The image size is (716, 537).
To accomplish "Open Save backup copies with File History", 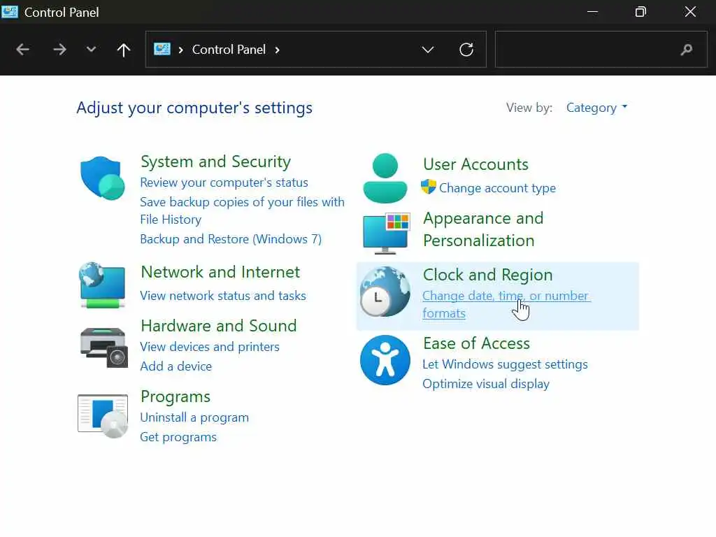I will [242, 210].
